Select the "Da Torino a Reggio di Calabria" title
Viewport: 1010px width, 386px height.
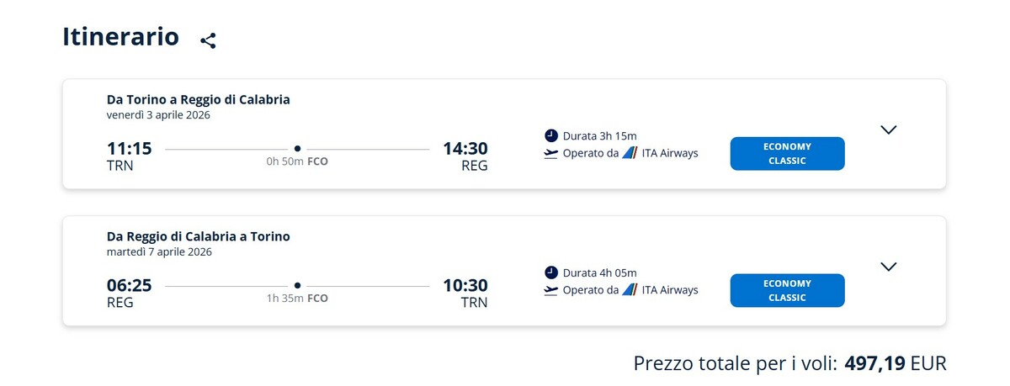198,99
